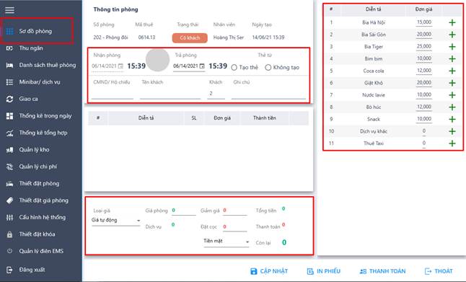
Task: Focus the Ghi chú notes field
Action: click(x=268, y=94)
